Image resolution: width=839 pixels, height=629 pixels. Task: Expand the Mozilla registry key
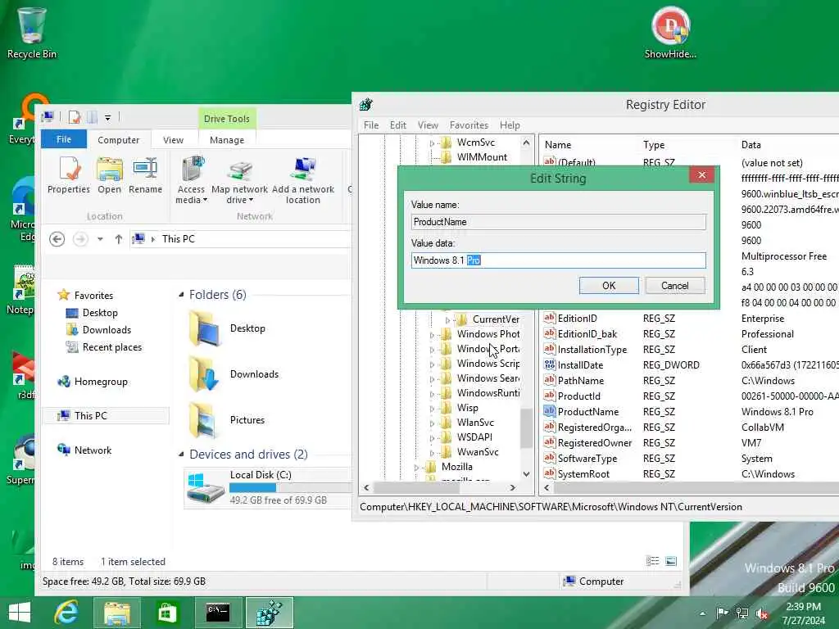click(416, 467)
